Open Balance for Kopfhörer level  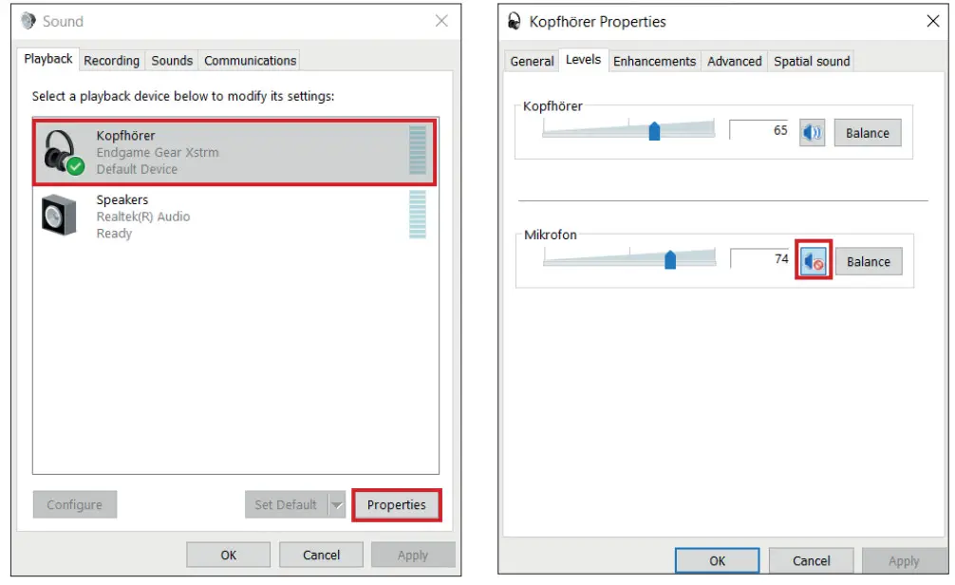[x=867, y=133]
